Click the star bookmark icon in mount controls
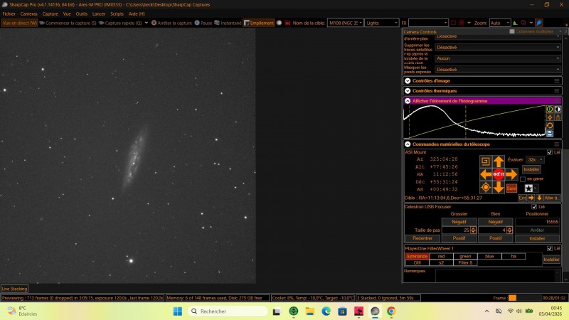The image size is (569, 320). (528, 188)
